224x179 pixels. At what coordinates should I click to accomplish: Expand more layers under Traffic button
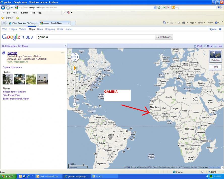point(215,70)
